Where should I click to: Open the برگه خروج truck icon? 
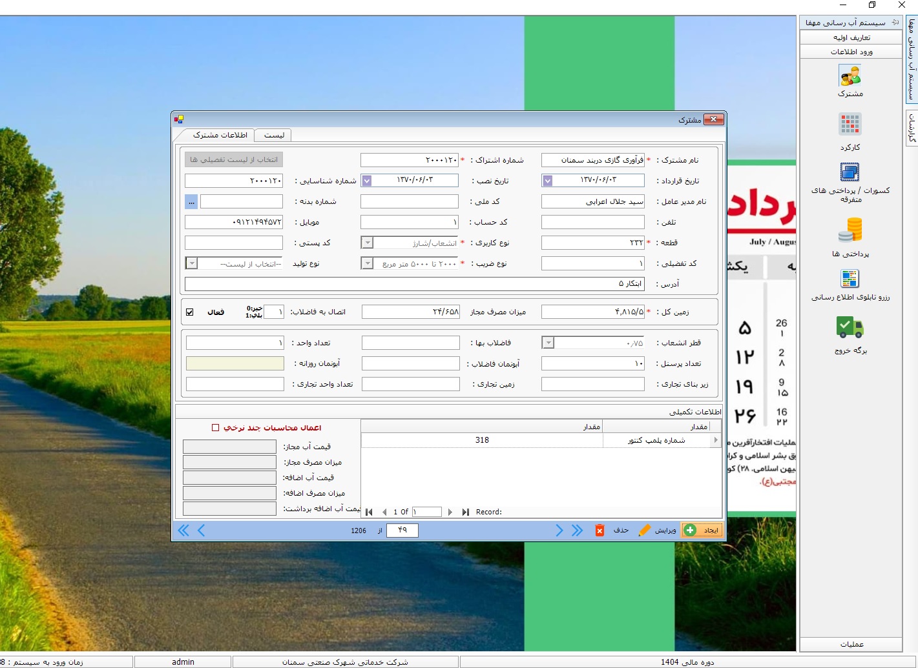pyautogui.click(x=850, y=328)
